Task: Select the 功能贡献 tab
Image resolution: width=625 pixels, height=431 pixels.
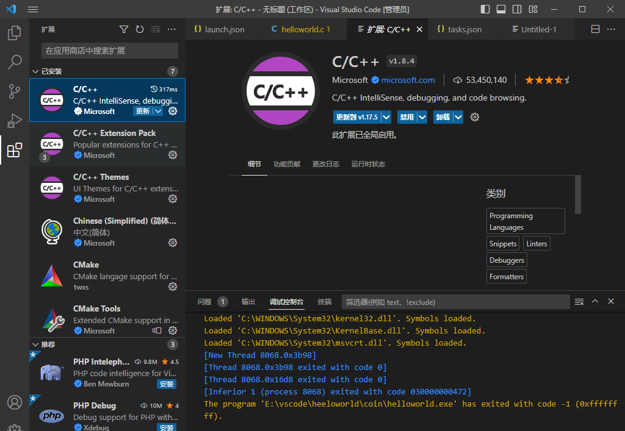Action: (x=287, y=164)
